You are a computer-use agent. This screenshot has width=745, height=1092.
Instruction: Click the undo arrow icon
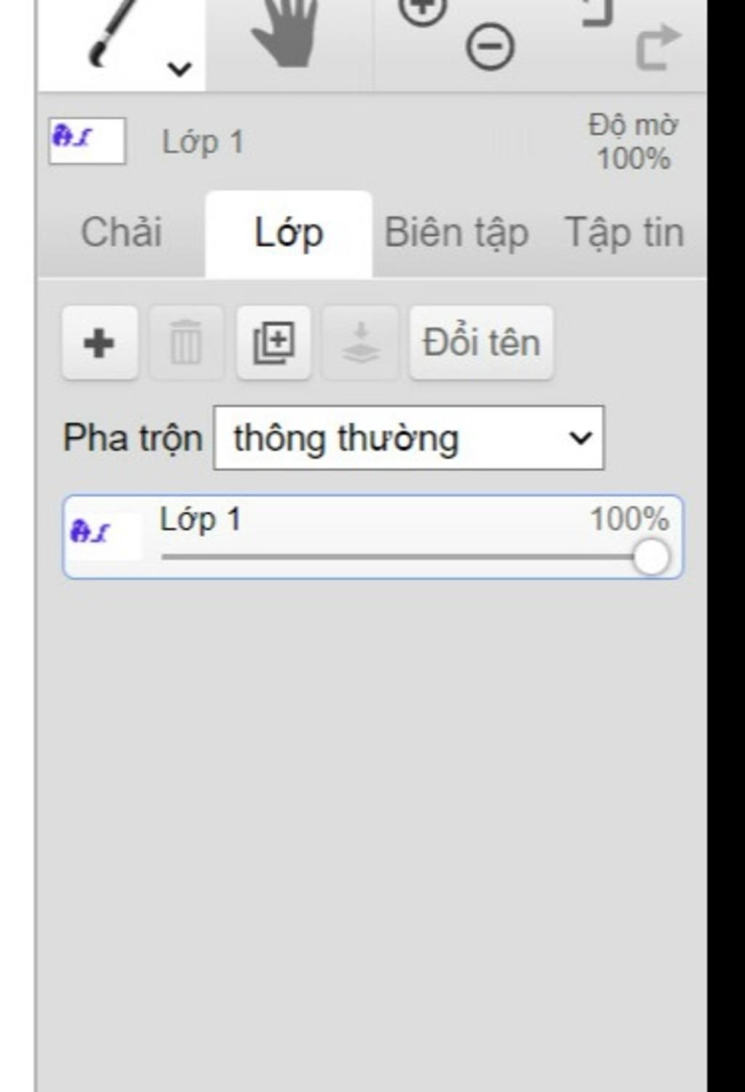[599, 13]
